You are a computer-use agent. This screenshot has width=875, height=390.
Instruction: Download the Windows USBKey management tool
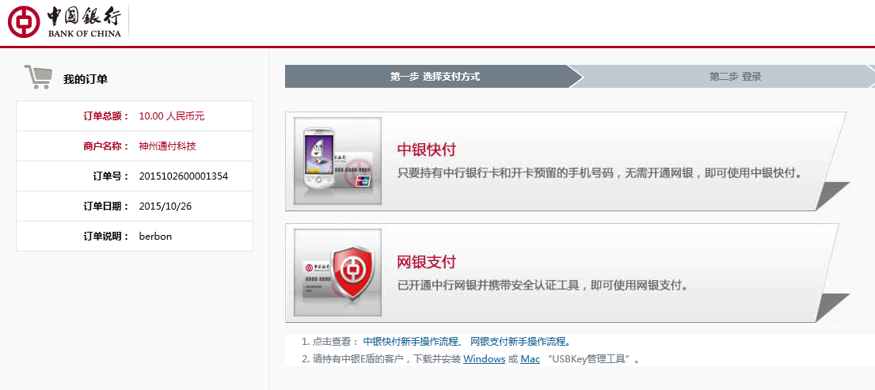click(484, 359)
